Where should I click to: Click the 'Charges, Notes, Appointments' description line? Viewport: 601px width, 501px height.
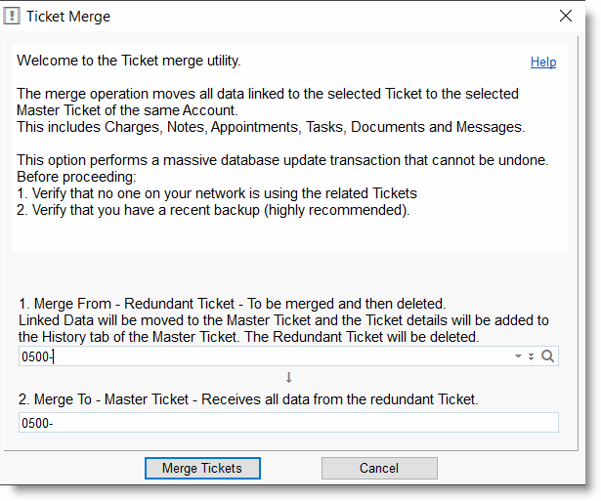coord(271,127)
